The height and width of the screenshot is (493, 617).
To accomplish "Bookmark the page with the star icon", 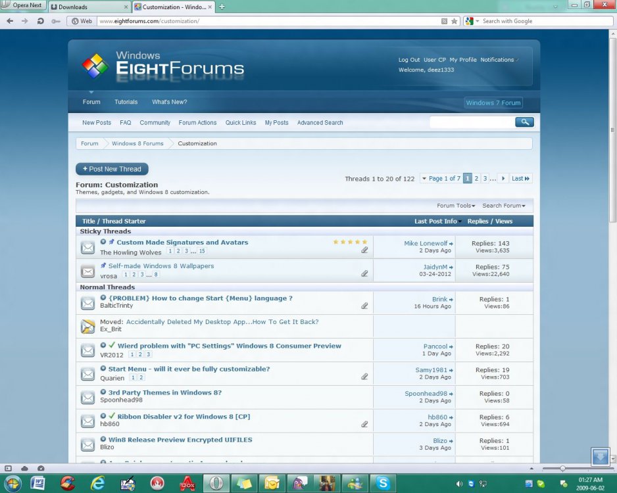I will (x=454, y=21).
